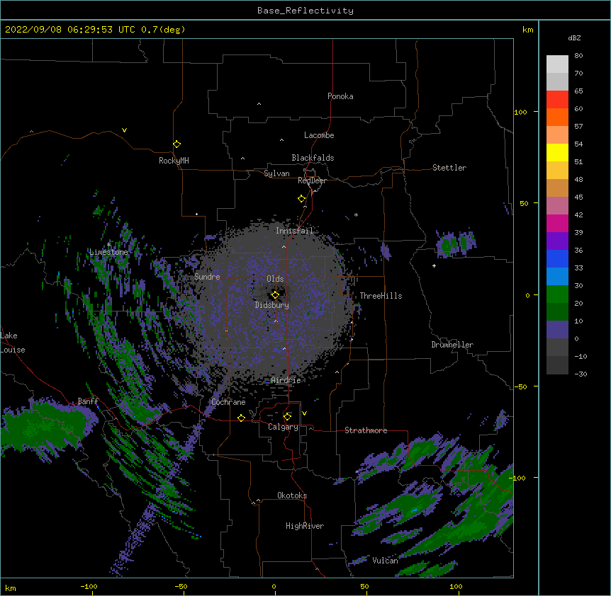Viewport: 611px width, 596px height.
Task: Click the dBZ legend heading
Action: pyautogui.click(x=574, y=38)
